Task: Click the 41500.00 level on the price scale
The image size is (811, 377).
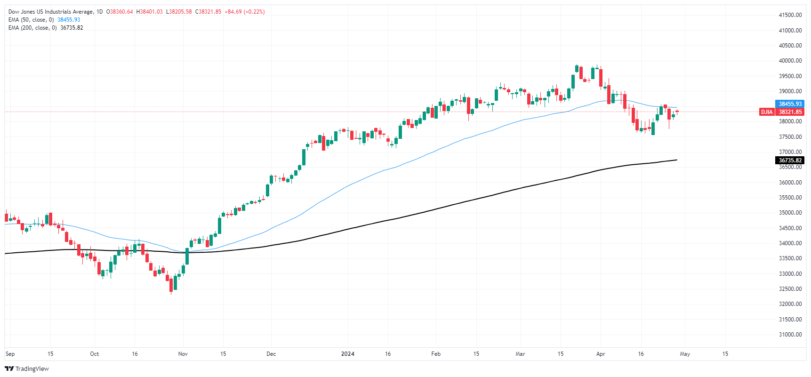Action: [x=790, y=15]
